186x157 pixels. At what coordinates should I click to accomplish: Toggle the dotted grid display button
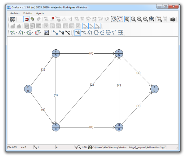point(20,19)
